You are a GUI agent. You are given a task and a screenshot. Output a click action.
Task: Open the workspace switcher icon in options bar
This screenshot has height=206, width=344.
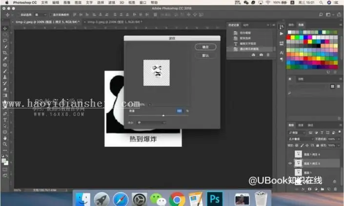point(328,15)
